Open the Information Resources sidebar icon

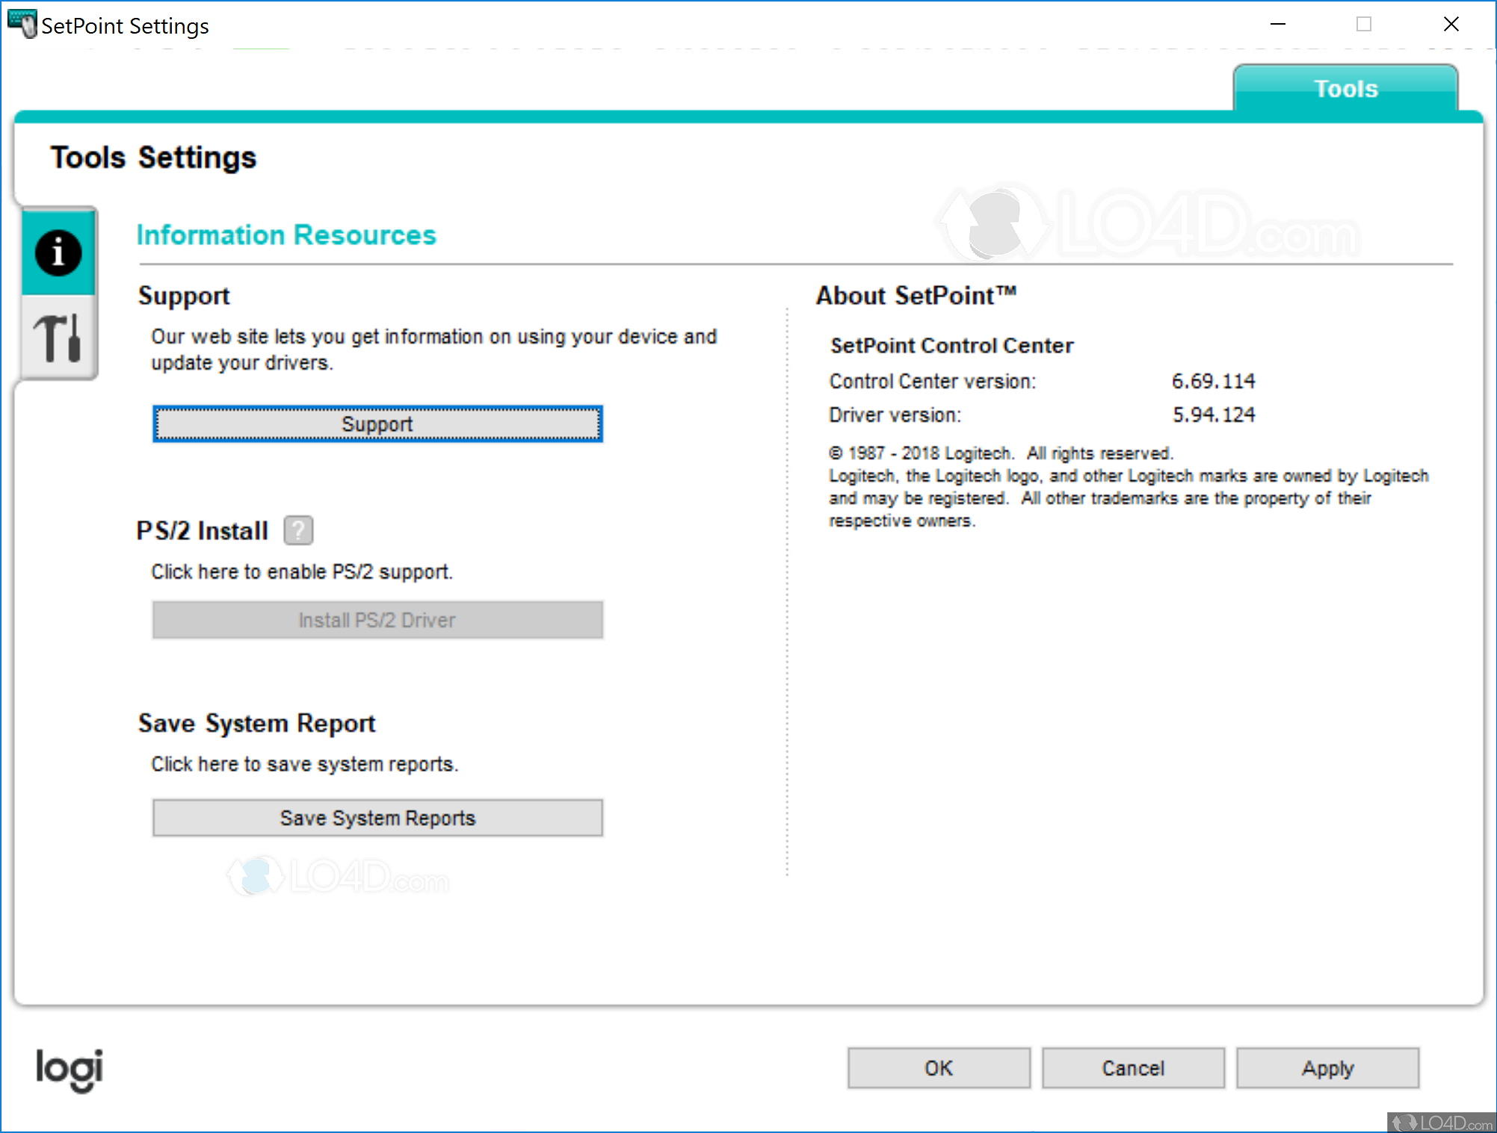[58, 252]
